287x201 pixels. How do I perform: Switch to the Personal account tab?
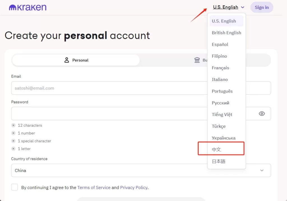(x=76, y=60)
